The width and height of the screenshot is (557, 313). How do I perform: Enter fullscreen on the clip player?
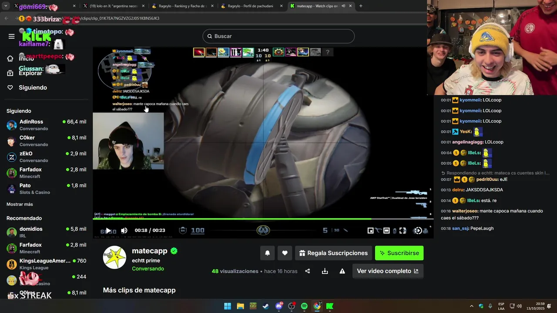[x=403, y=231]
